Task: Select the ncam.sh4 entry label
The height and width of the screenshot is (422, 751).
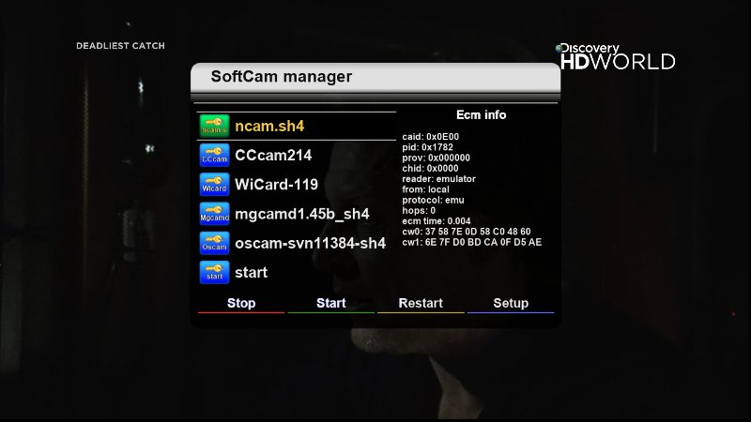Action: click(x=269, y=126)
